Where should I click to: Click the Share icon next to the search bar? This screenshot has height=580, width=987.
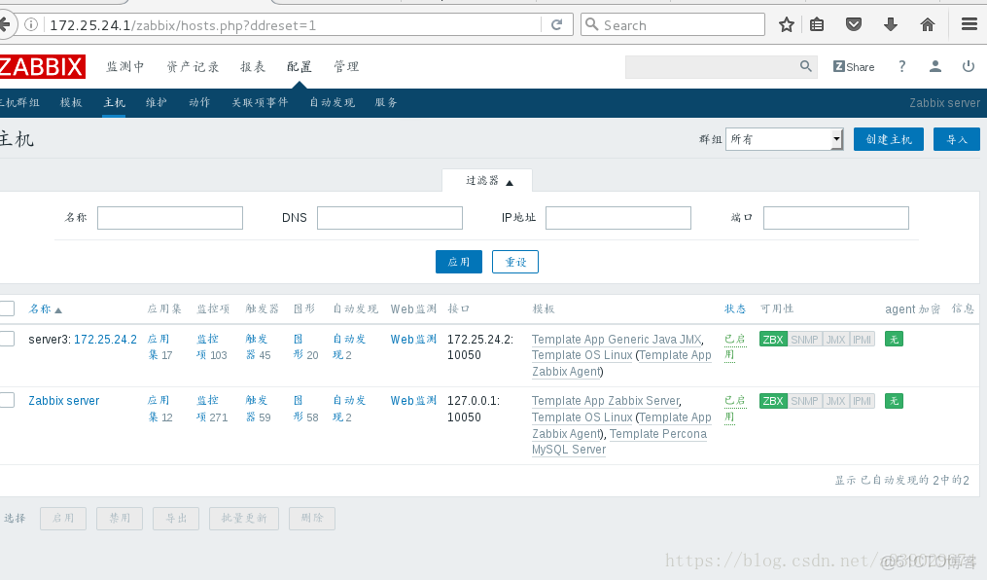coord(853,66)
